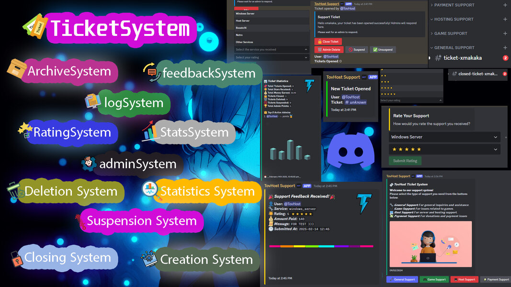Click the rainbow color bar in feedback embed

[x=321, y=246]
